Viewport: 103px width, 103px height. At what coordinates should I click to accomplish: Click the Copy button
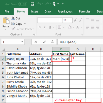pos(17,24)
